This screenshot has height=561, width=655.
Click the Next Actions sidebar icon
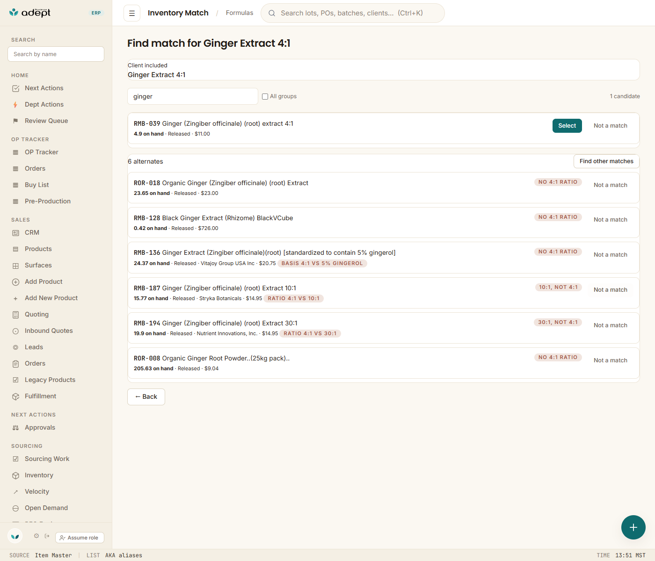tap(15, 88)
